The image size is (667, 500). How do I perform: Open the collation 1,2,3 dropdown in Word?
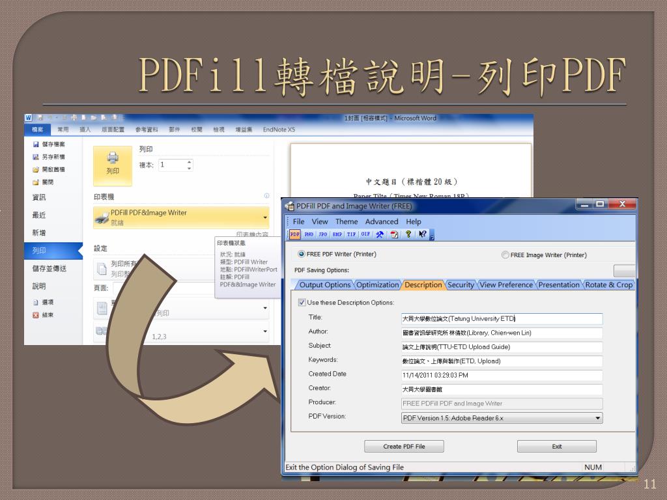pos(265,331)
